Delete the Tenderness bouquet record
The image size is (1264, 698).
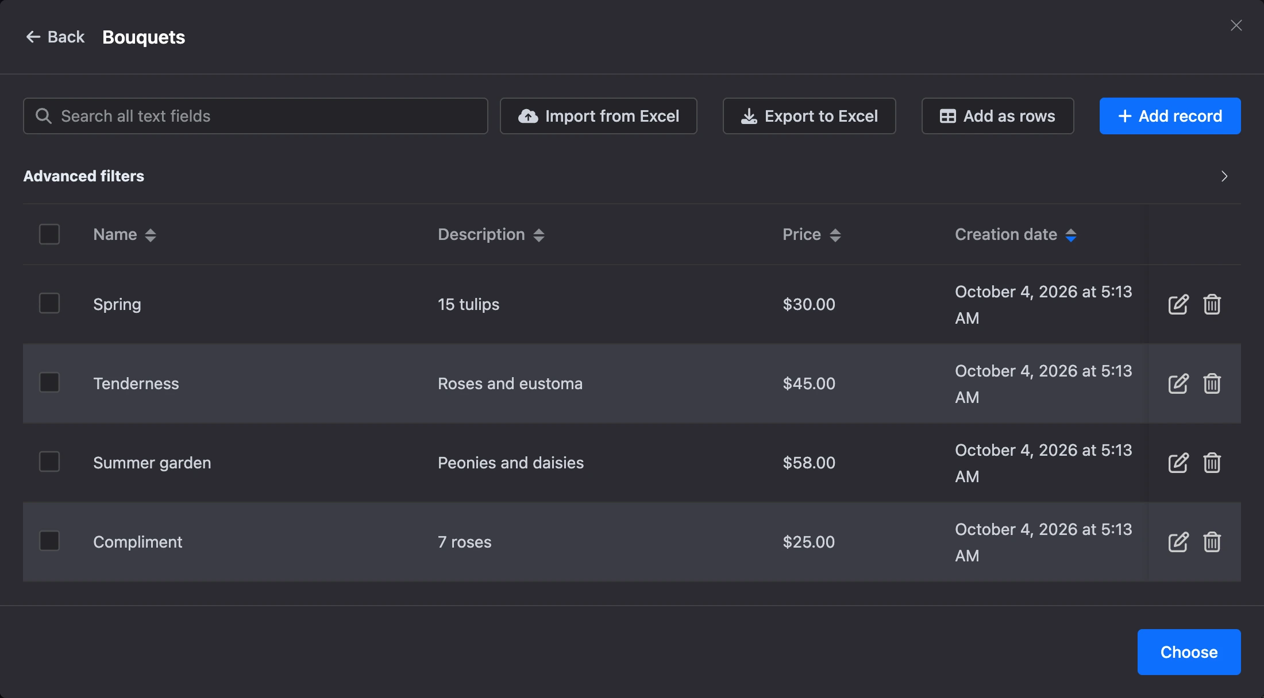click(x=1212, y=383)
